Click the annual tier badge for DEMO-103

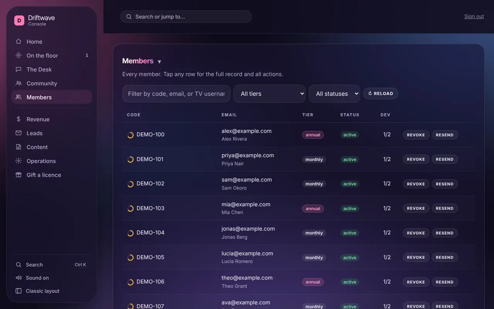(x=313, y=209)
